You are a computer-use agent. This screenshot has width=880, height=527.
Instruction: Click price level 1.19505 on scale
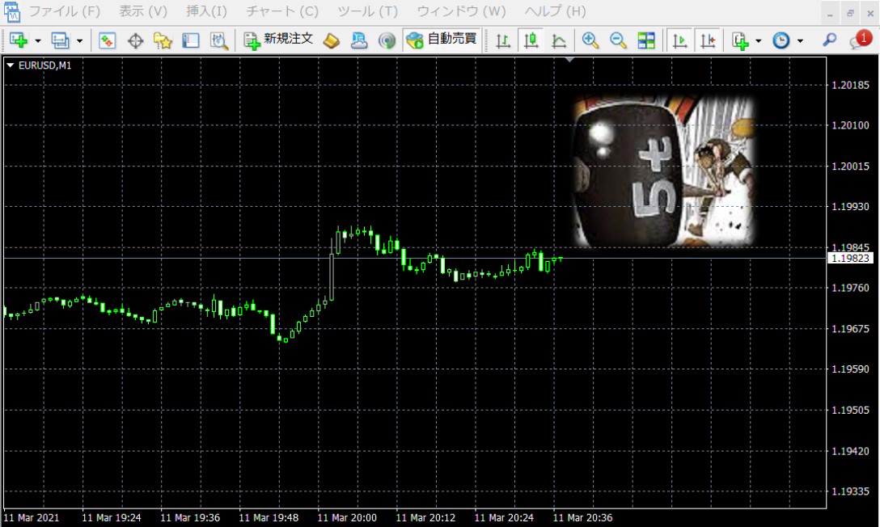tap(850, 411)
